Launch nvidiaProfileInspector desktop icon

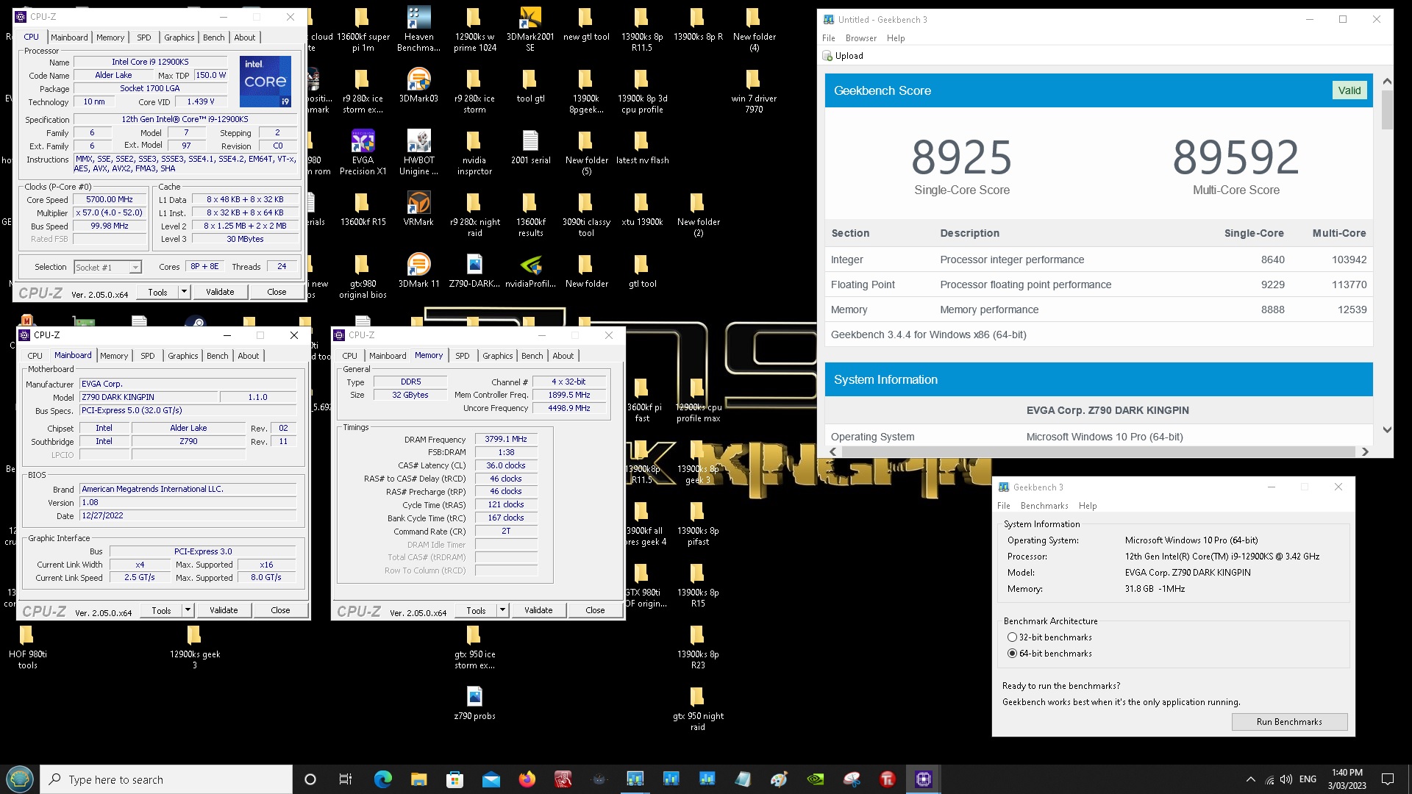click(530, 271)
